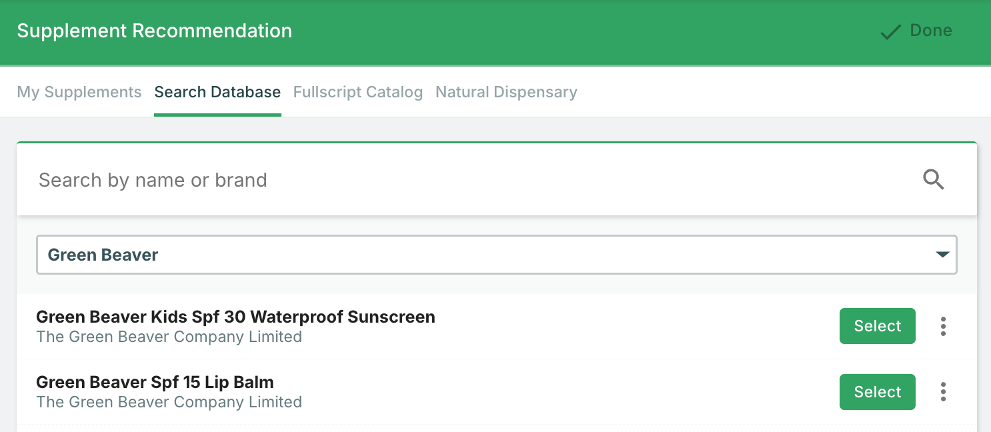Click the Supplement Recommendation header title
This screenshot has width=991, height=432.
tap(155, 31)
